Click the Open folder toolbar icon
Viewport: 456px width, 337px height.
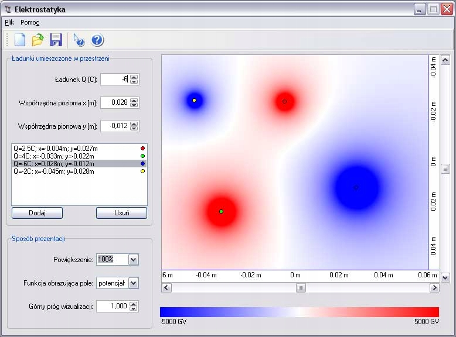[x=38, y=40]
